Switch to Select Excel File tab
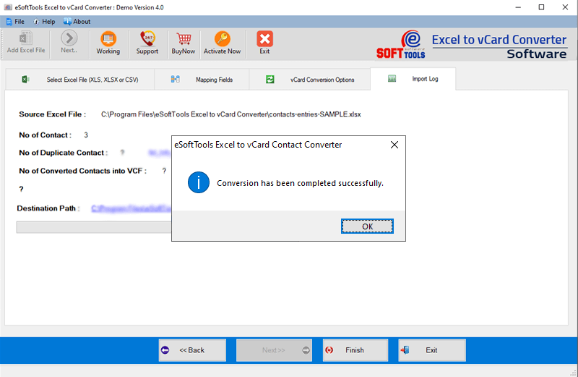Viewport: 578px width, 377px height. pyautogui.click(x=80, y=80)
